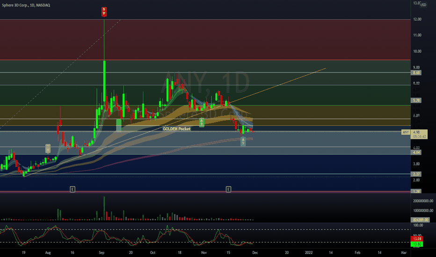The width and height of the screenshot is (436, 257).
Task: Open the E earnings marker near Nov 15
Action: [228, 189]
